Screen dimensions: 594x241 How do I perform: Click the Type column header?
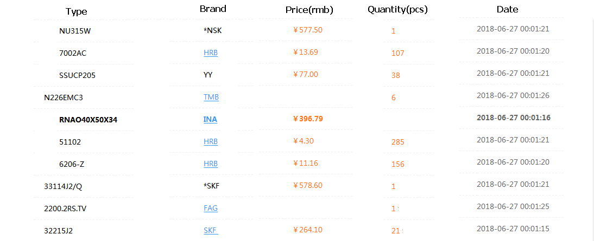tap(76, 11)
